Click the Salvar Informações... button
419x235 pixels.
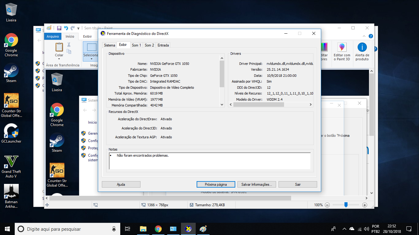257,185
